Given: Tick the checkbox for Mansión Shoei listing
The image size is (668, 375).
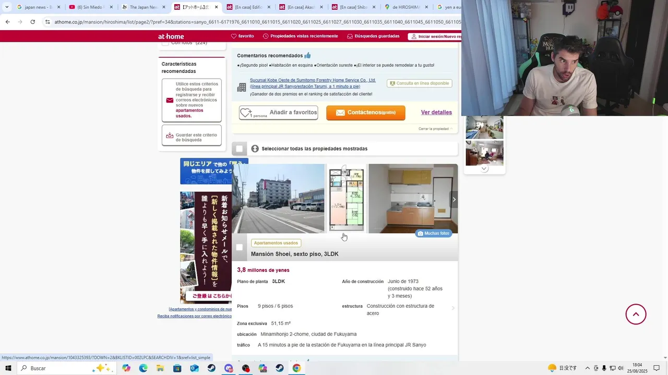Looking at the screenshot, I should (x=239, y=247).
